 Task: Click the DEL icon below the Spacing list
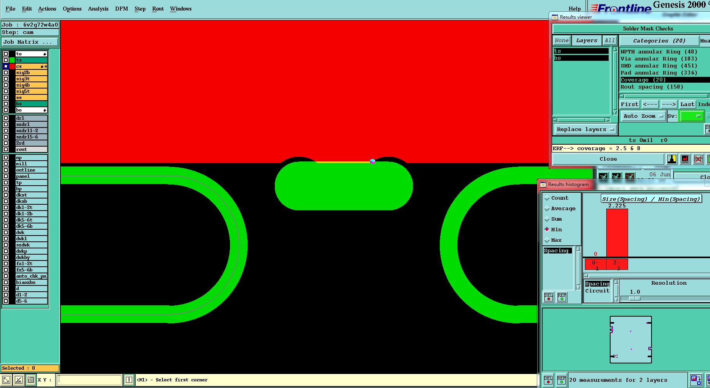[x=549, y=297]
